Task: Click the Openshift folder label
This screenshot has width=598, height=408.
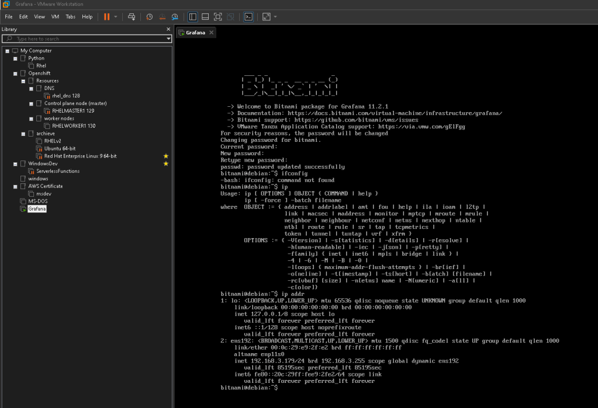Action: coord(39,73)
